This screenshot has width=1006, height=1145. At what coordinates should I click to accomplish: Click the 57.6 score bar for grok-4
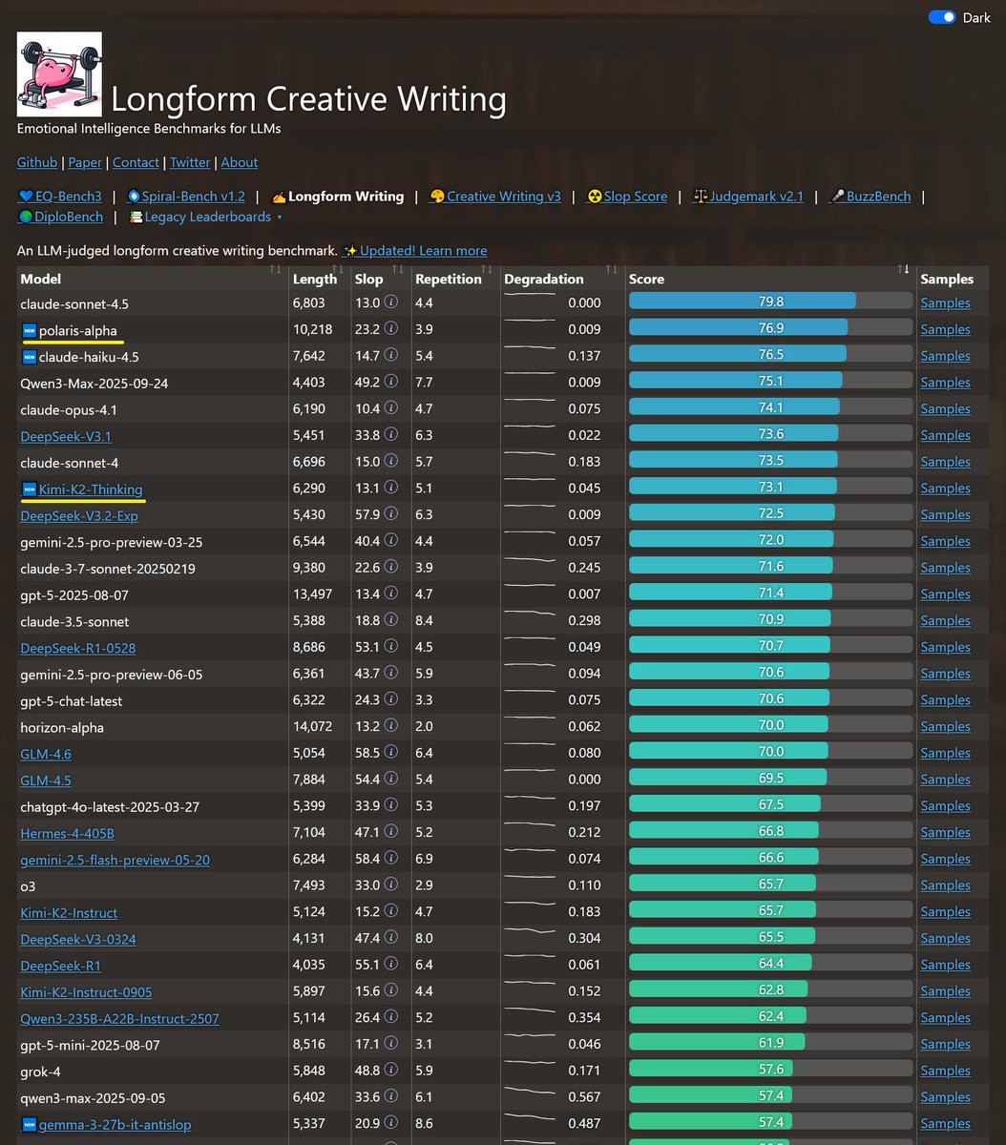(770, 1070)
